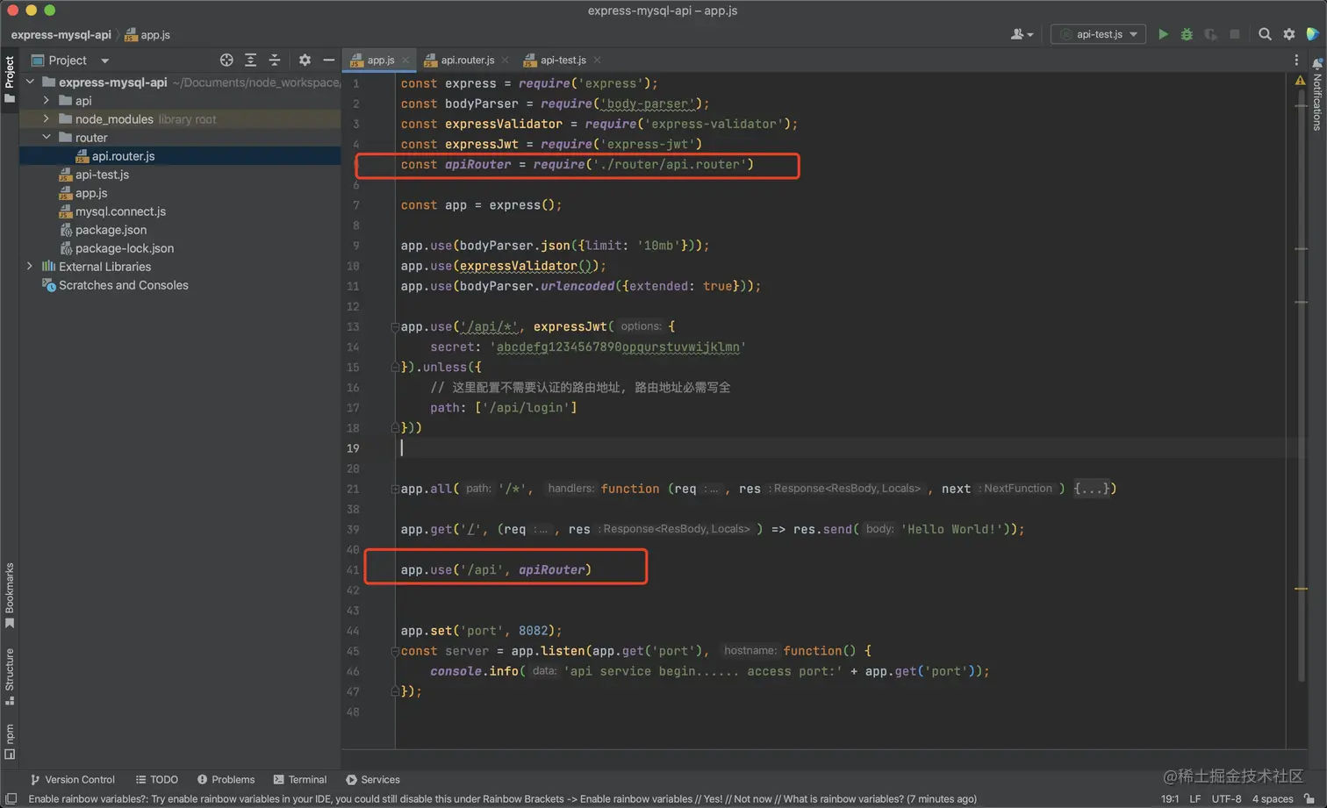Expand all in Project panel

coord(251,61)
